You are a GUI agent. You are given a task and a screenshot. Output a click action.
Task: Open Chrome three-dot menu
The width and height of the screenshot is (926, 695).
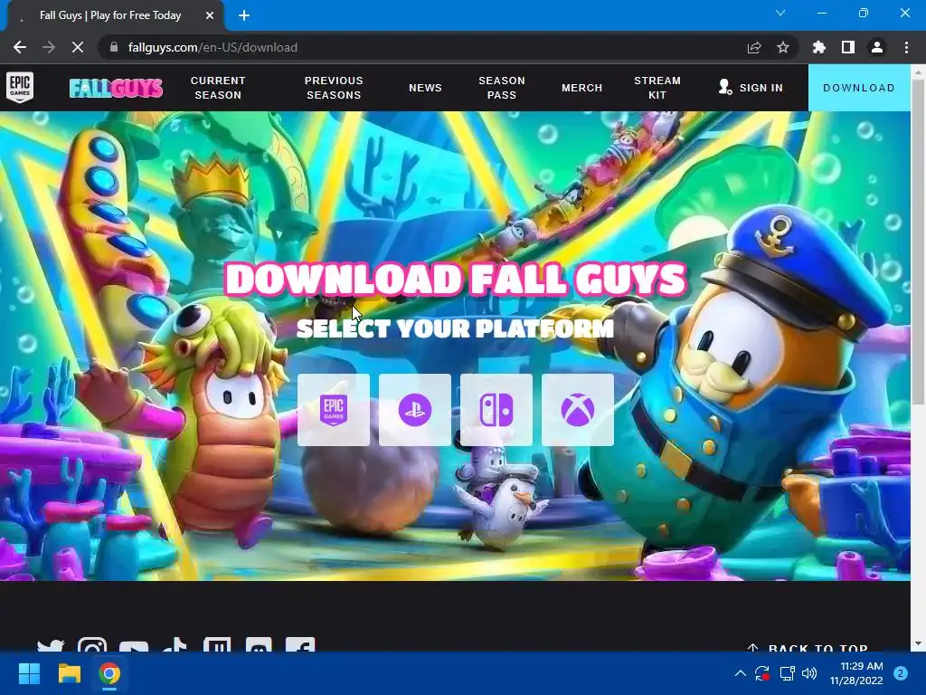point(906,47)
